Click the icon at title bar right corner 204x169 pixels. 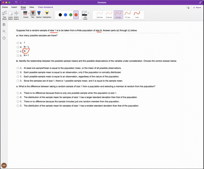(x=200, y=3)
